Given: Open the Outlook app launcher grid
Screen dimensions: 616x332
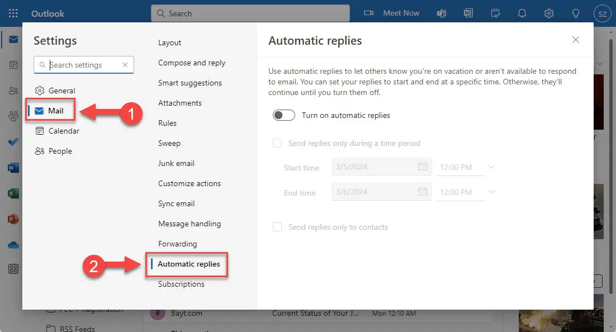Looking at the screenshot, I should coord(13,13).
